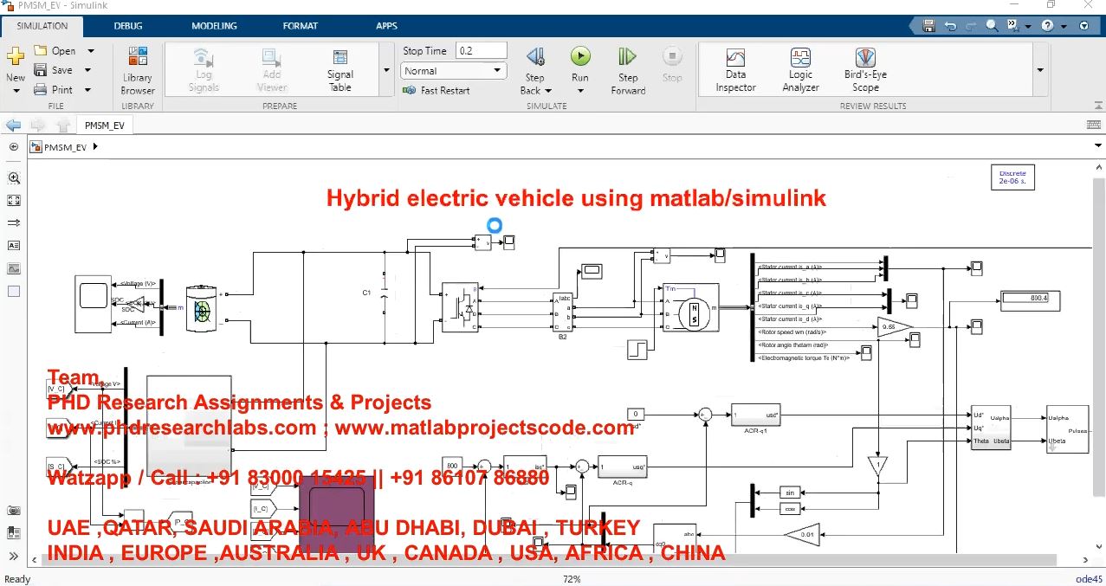Viewport: 1106px width, 586px height.
Task: Click the Print button in the File section
Action: [54, 89]
